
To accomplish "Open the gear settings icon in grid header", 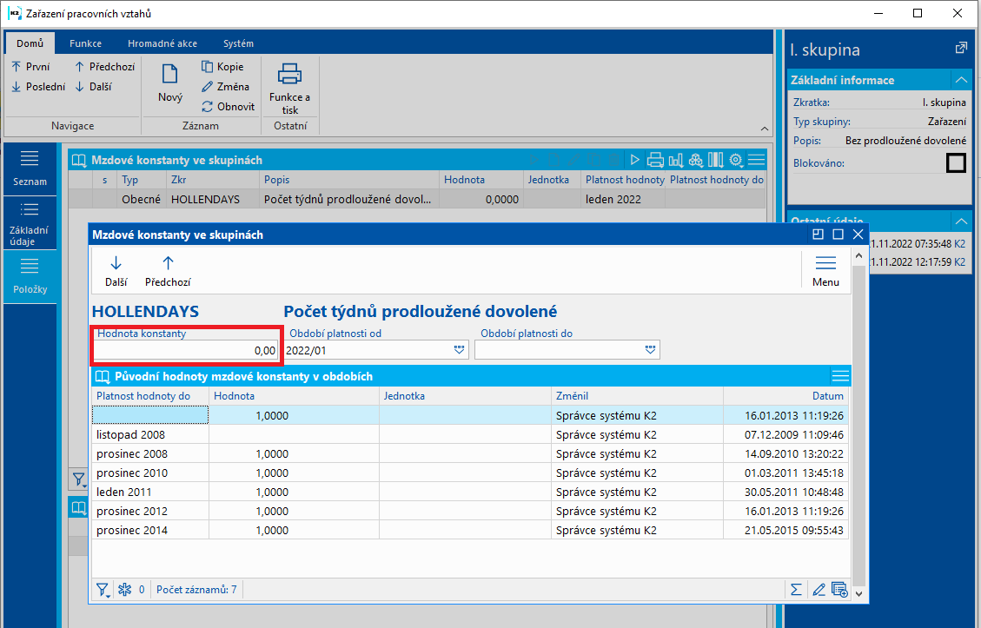I will 736,160.
